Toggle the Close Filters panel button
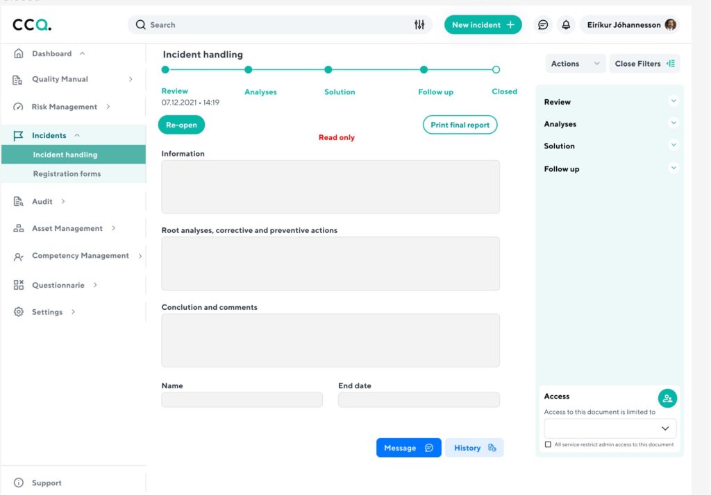 (x=644, y=64)
